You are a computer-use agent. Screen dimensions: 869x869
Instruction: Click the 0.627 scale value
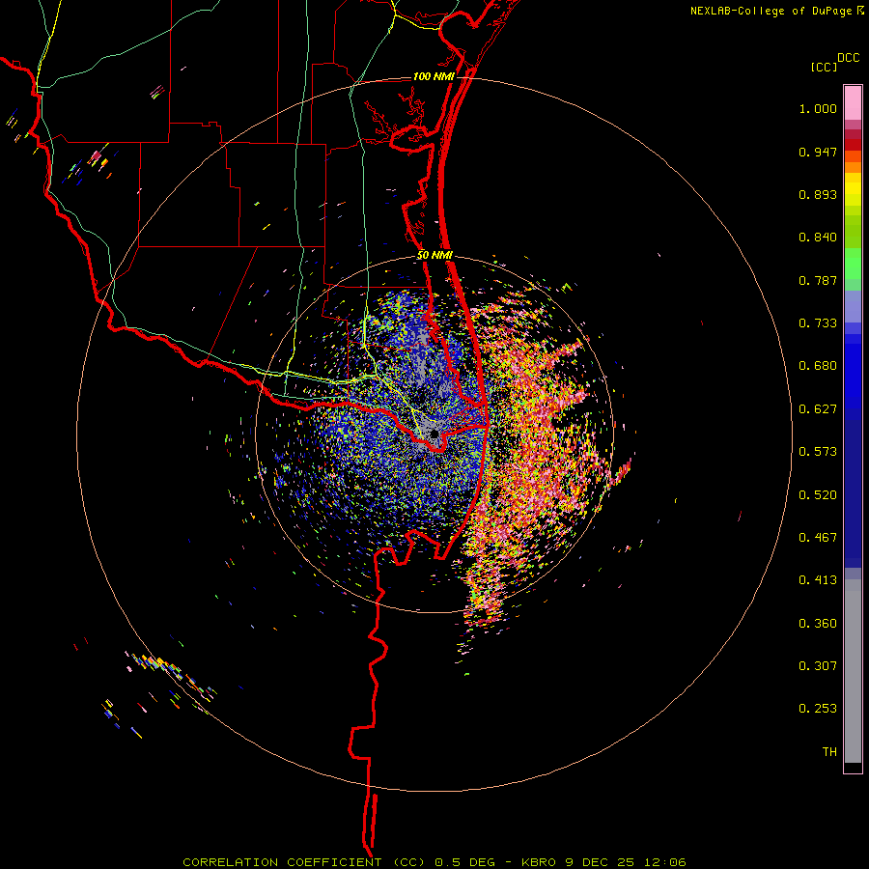point(818,409)
